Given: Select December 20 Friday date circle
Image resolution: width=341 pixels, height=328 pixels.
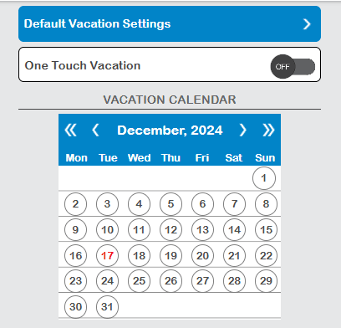Looking at the screenshot, I should coord(202,255).
